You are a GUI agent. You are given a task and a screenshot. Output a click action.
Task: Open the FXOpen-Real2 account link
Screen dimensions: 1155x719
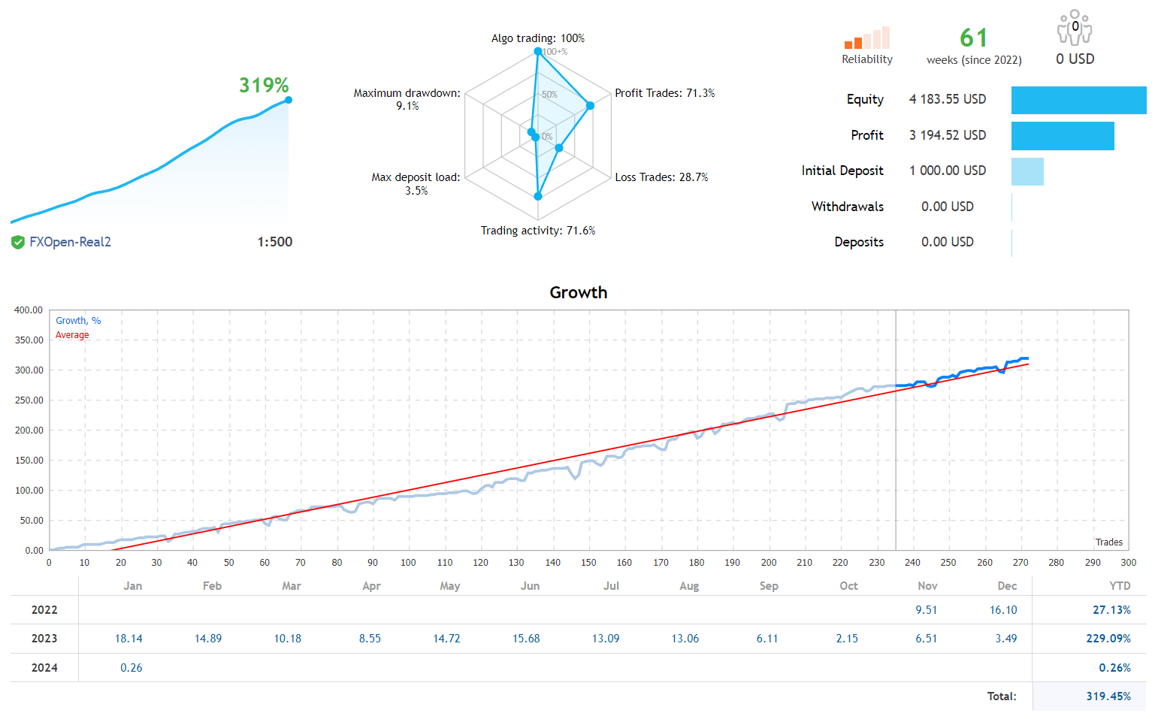[x=70, y=242]
